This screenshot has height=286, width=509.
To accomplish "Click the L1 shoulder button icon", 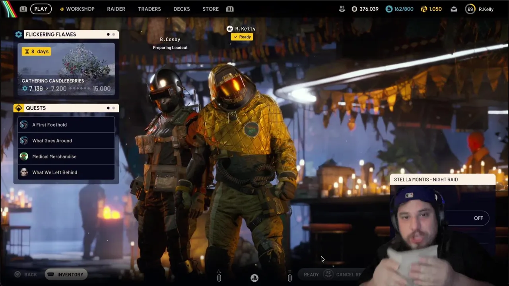I will tap(23, 9).
